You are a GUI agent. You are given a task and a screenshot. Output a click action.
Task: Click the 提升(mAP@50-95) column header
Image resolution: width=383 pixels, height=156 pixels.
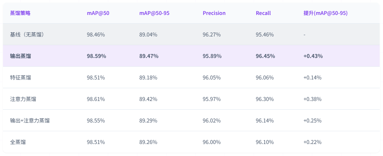click(x=325, y=13)
